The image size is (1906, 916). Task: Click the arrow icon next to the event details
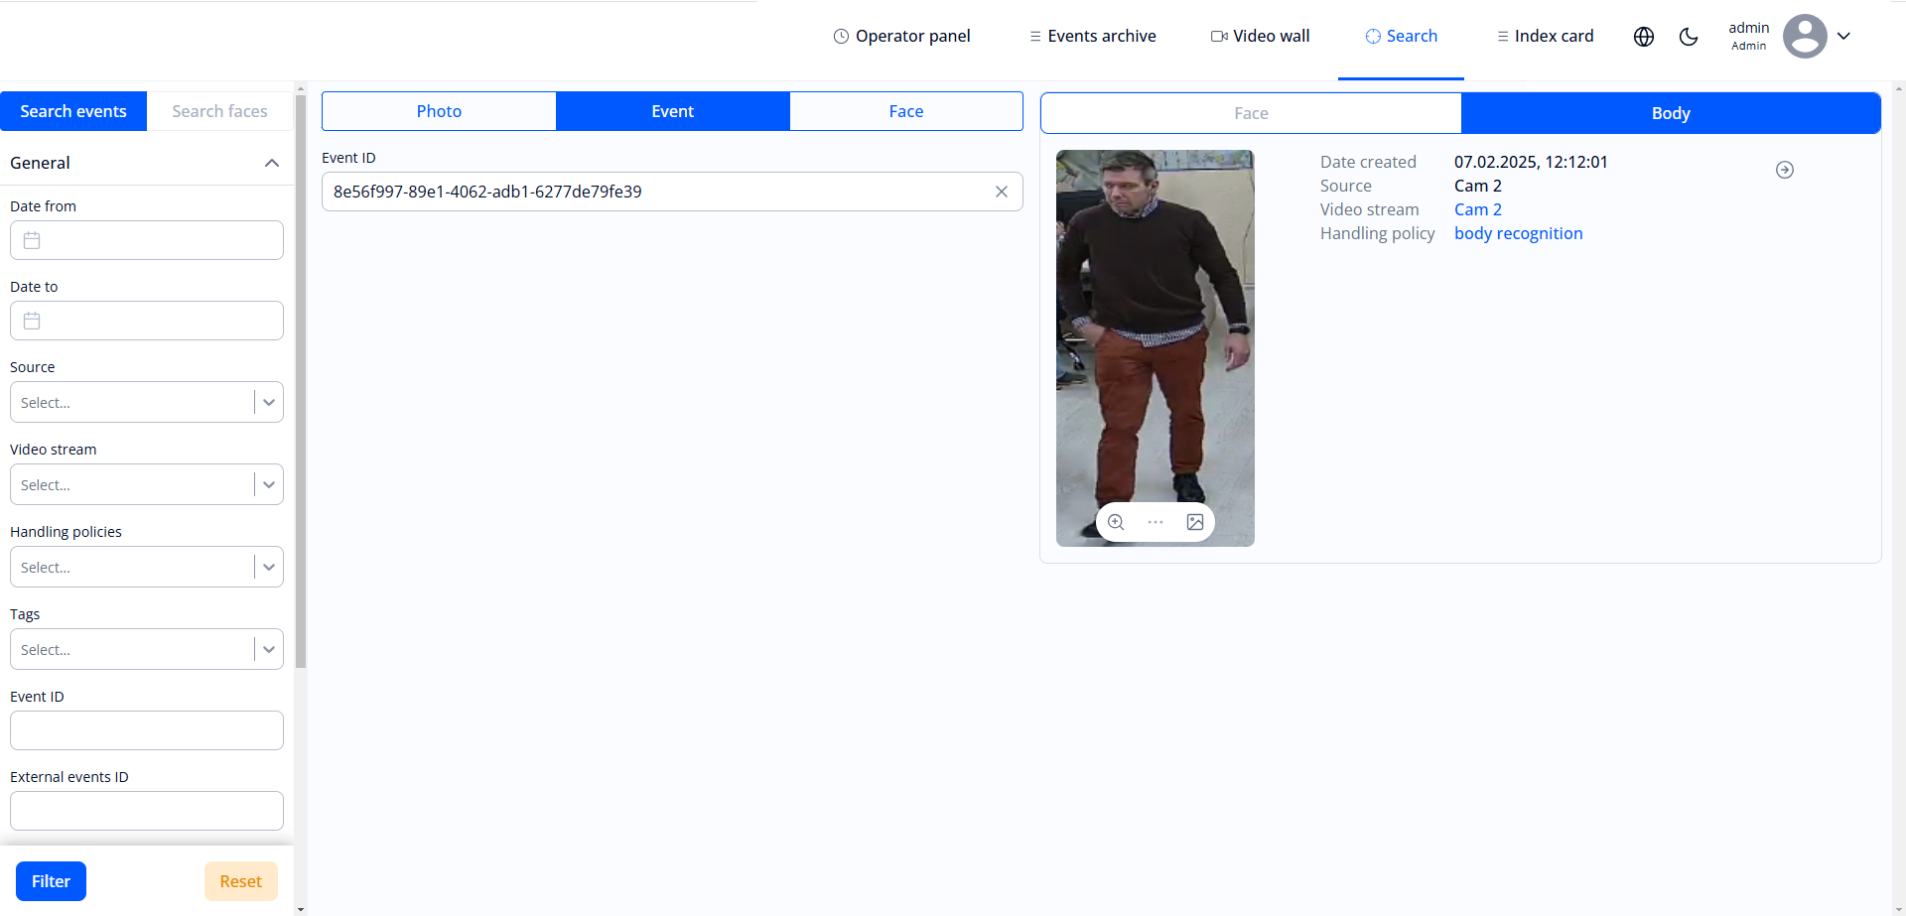(1785, 170)
